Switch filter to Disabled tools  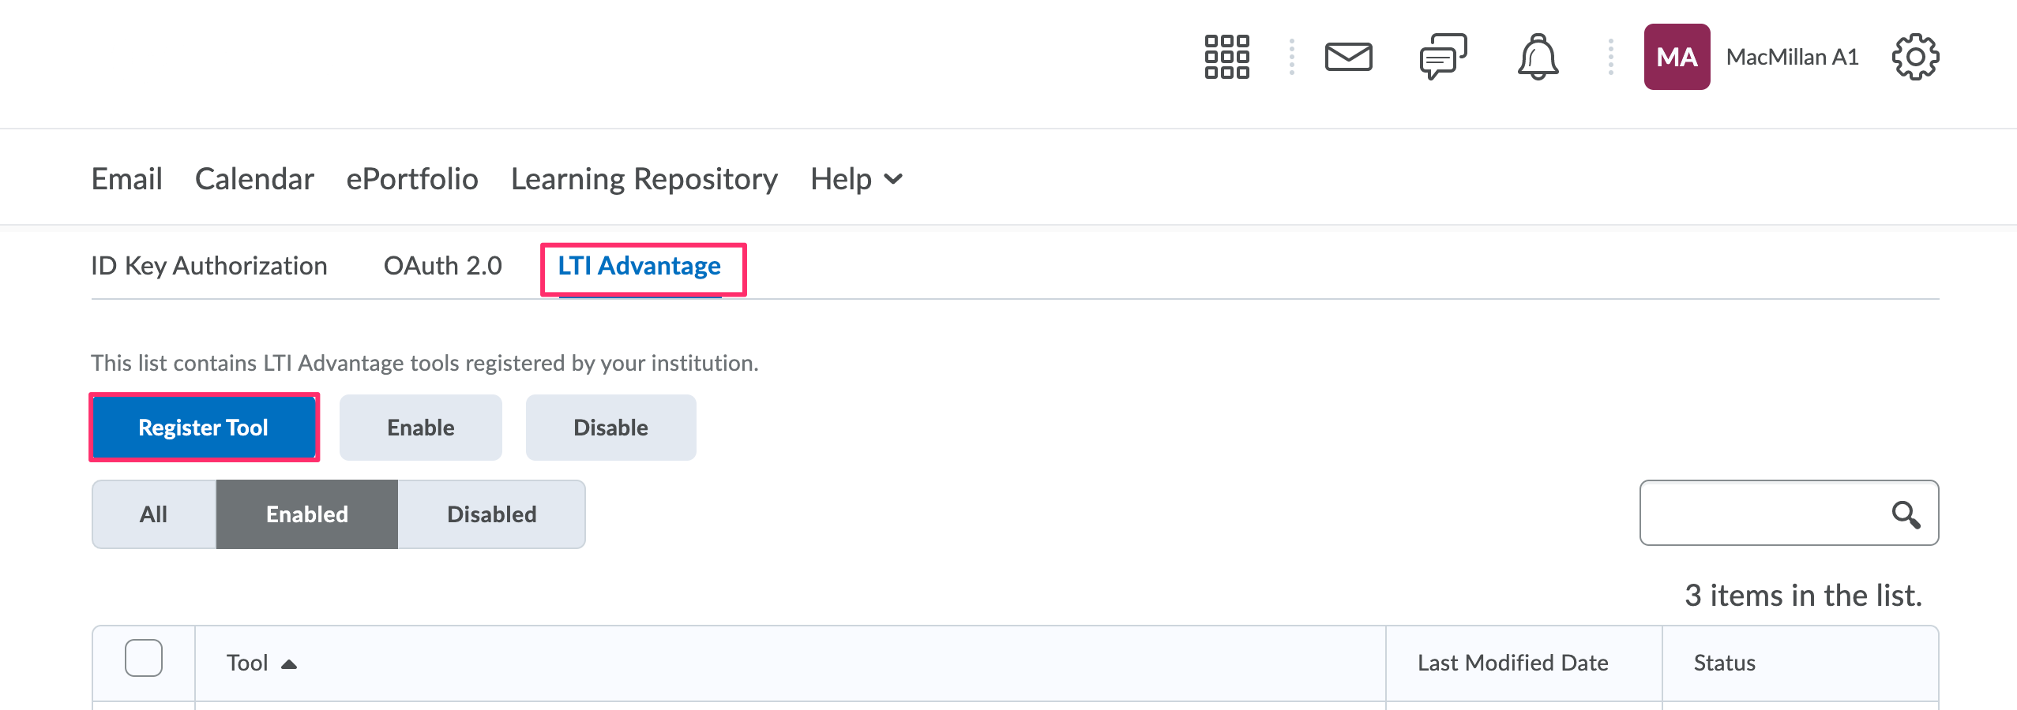[x=491, y=514]
